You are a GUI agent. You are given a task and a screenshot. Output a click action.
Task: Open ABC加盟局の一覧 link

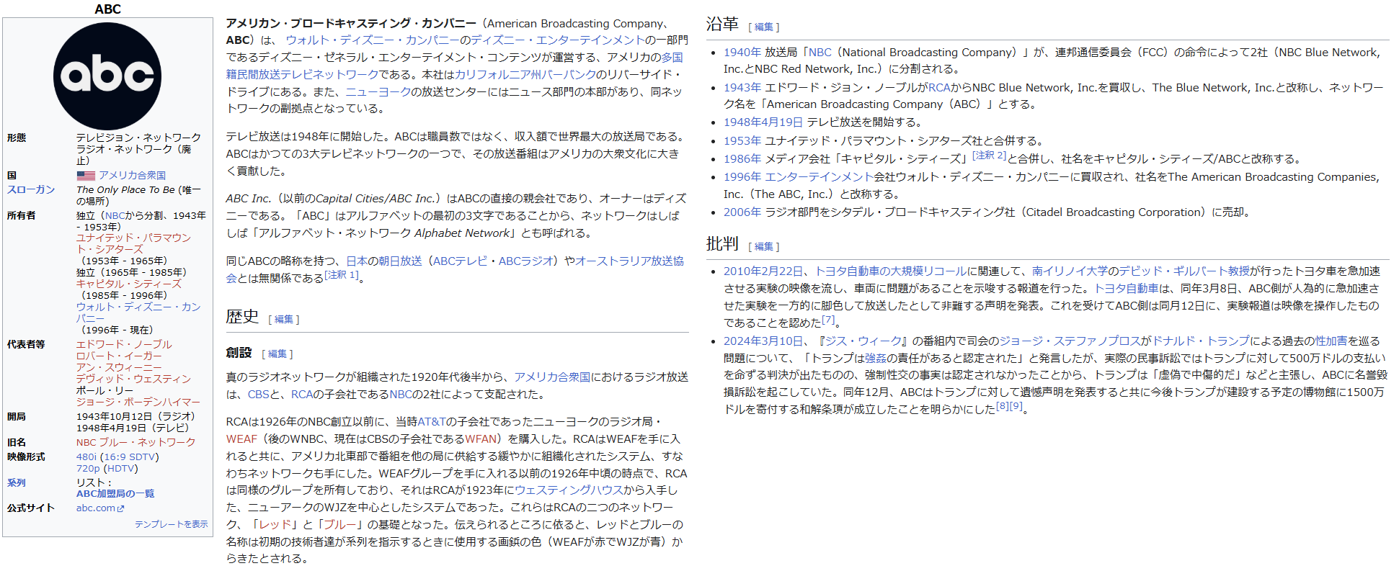coord(115,493)
